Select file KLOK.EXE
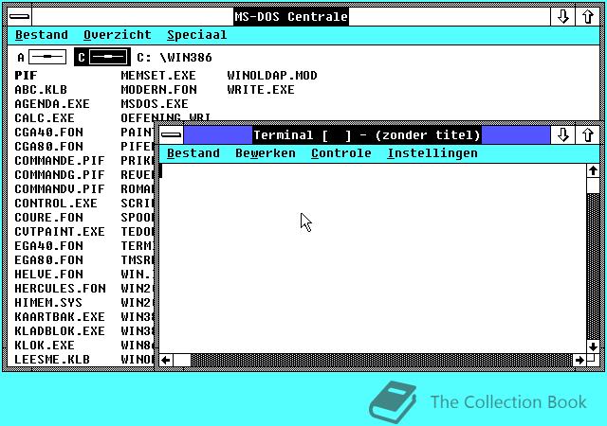Viewport: 607px width, 426px height. [x=45, y=345]
